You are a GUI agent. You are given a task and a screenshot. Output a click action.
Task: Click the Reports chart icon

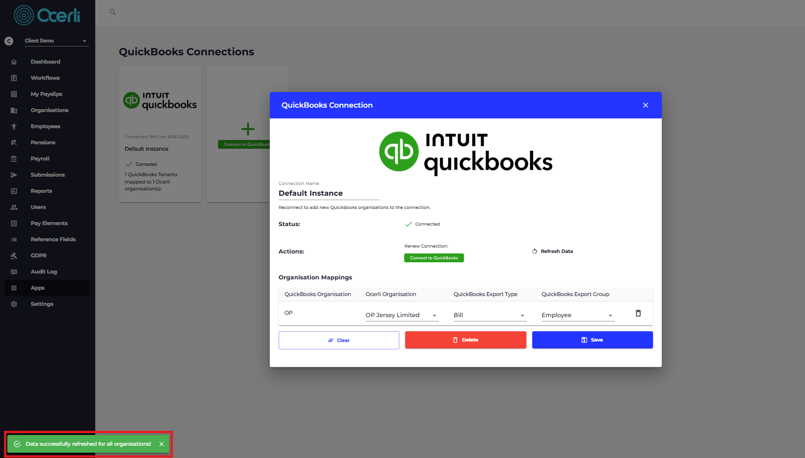(x=14, y=191)
